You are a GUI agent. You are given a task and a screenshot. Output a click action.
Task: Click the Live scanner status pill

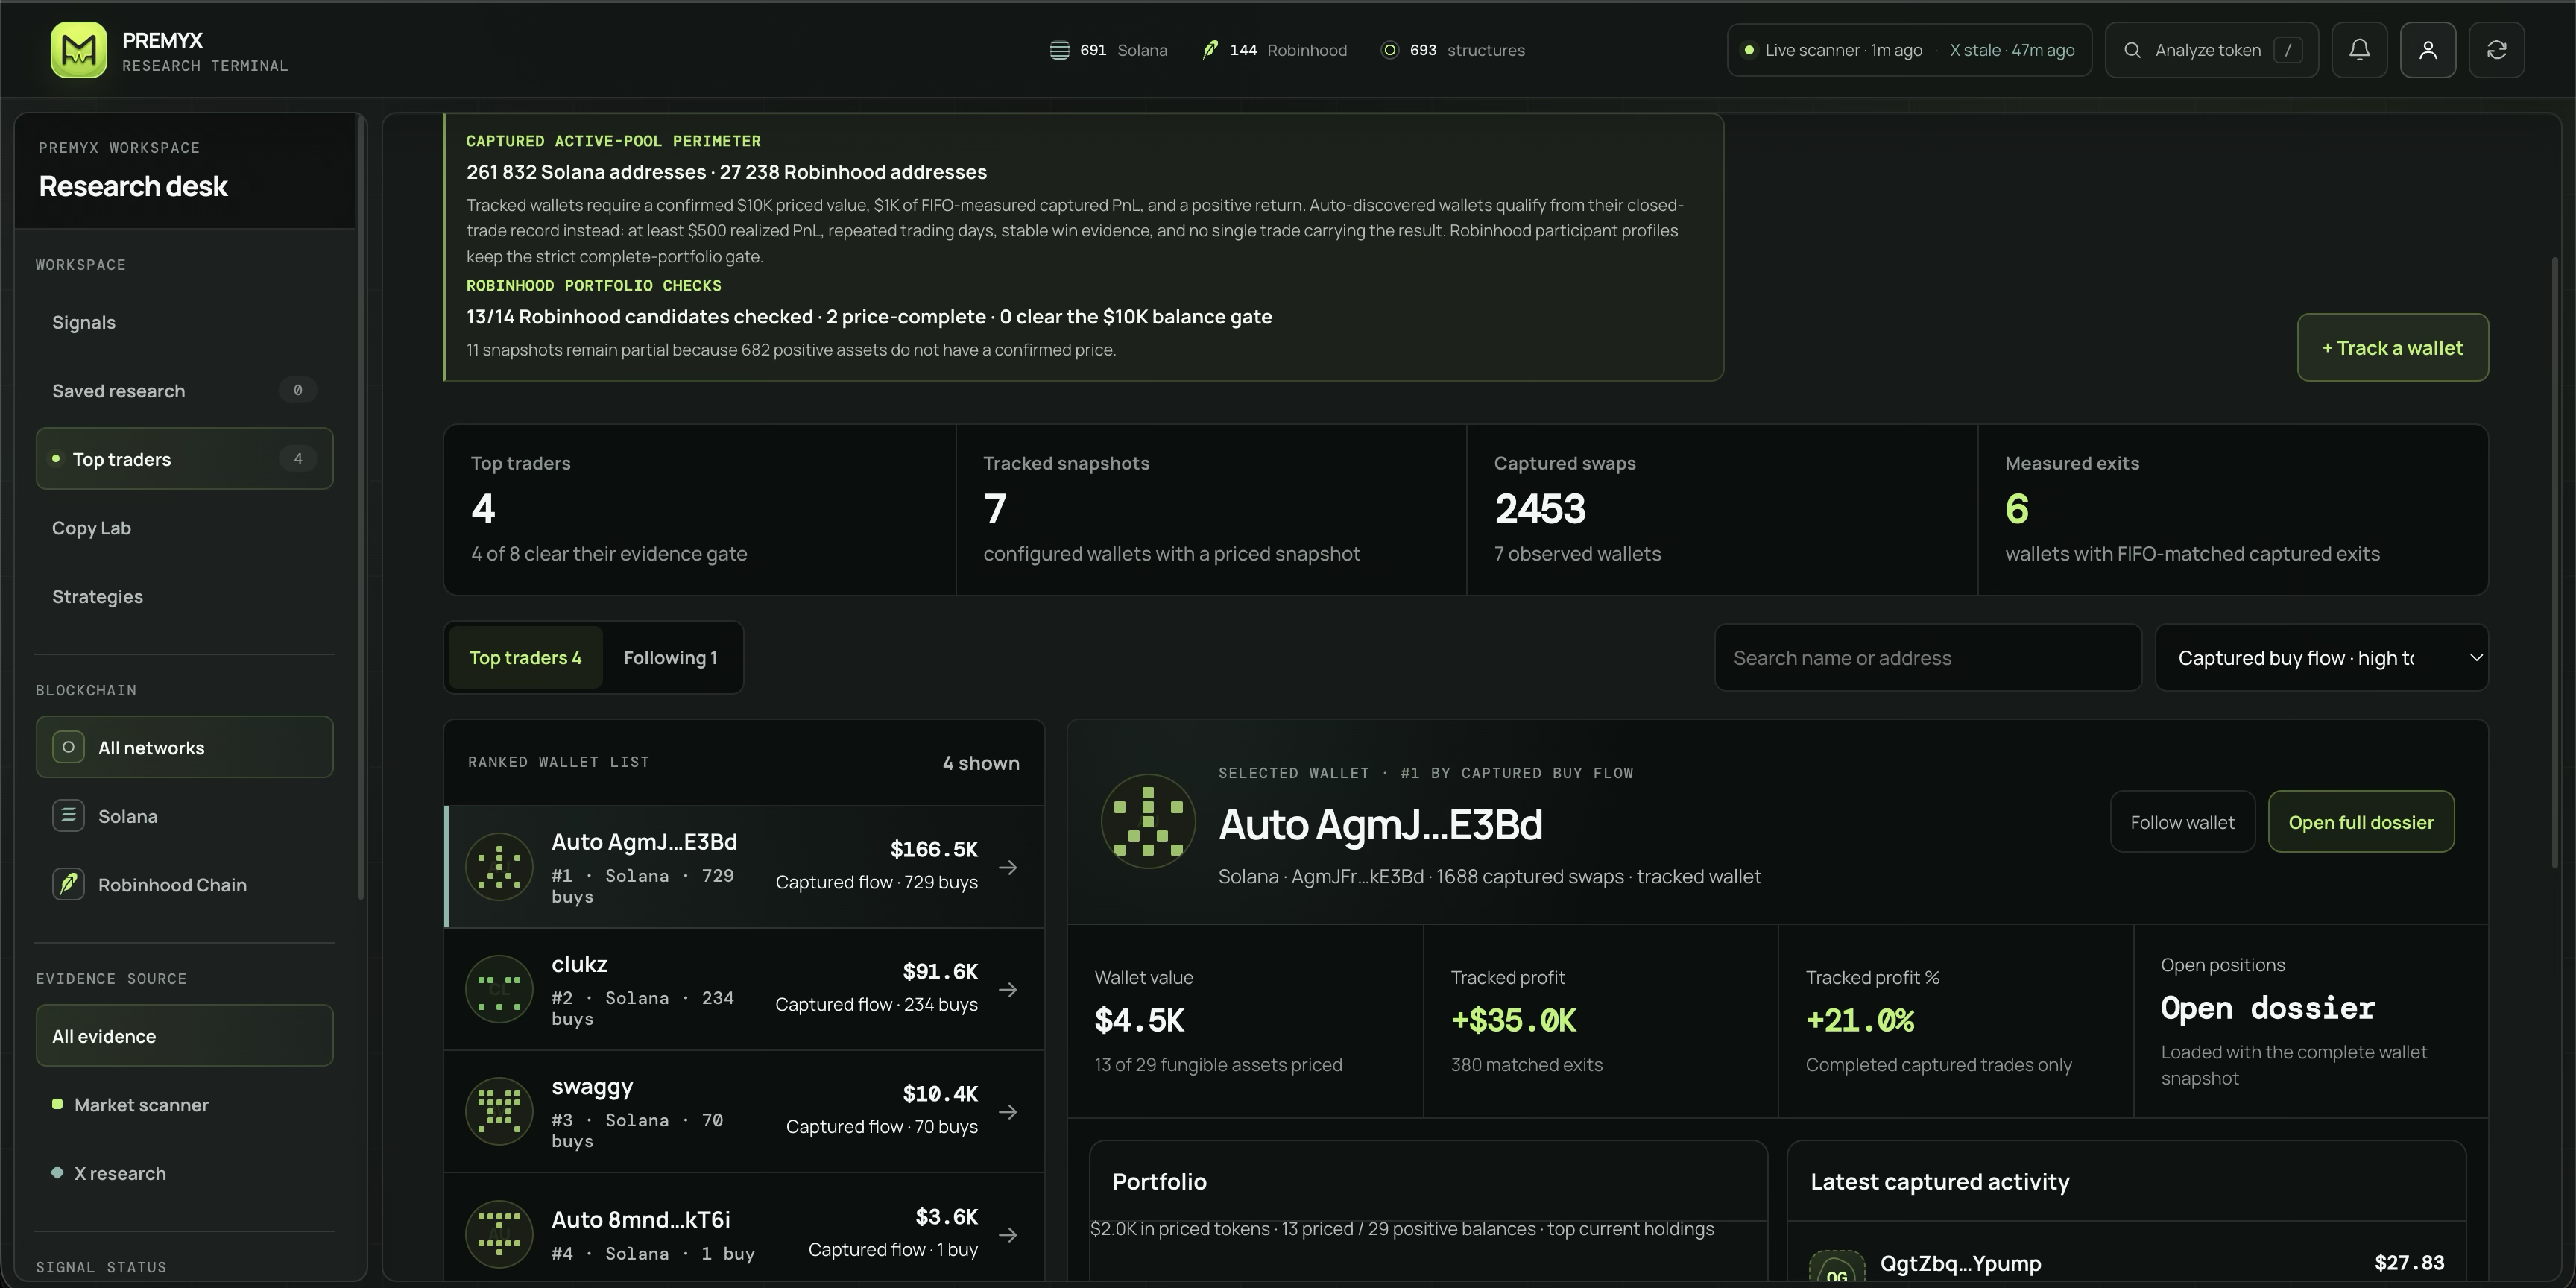tap(1909, 50)
